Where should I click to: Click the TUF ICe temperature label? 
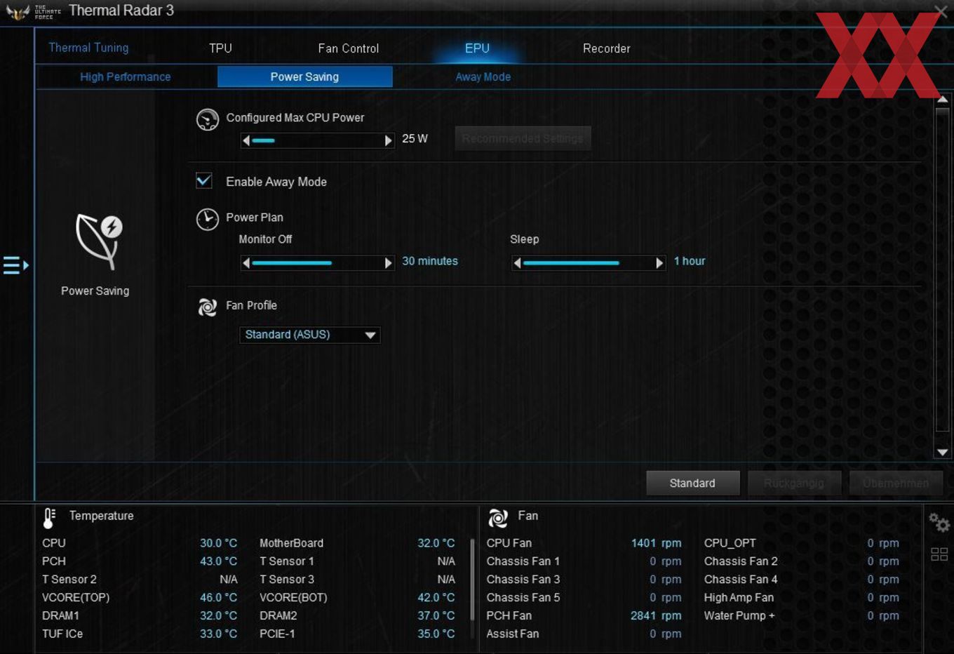62,634
